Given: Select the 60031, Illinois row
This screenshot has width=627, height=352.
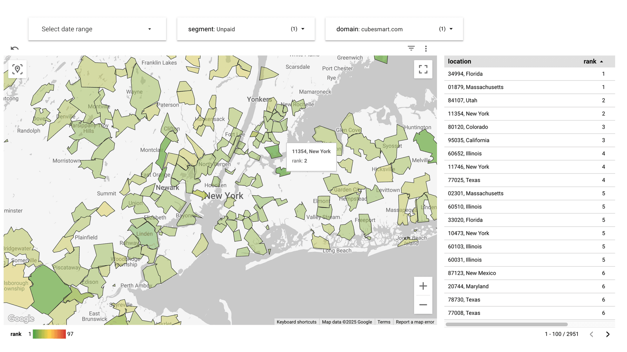Looking at the screenshot, I should click(529, 260).
